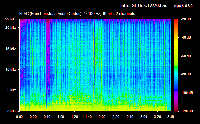The image size is (200, 124).
Task: Click the 5 kHz frequency axis label
Action: pyautogui.click(x=12, y=90)
